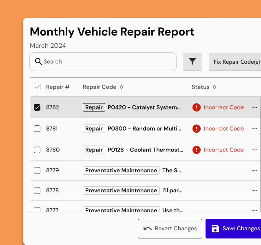Viewport: 261px width, 245px height.
Task: Open the more options menu for repair 8780
Action: tap(254, 150)
